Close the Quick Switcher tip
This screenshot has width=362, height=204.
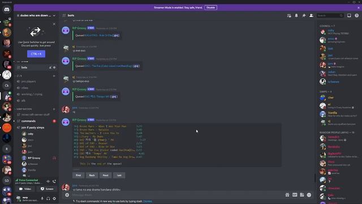(54, 24)
